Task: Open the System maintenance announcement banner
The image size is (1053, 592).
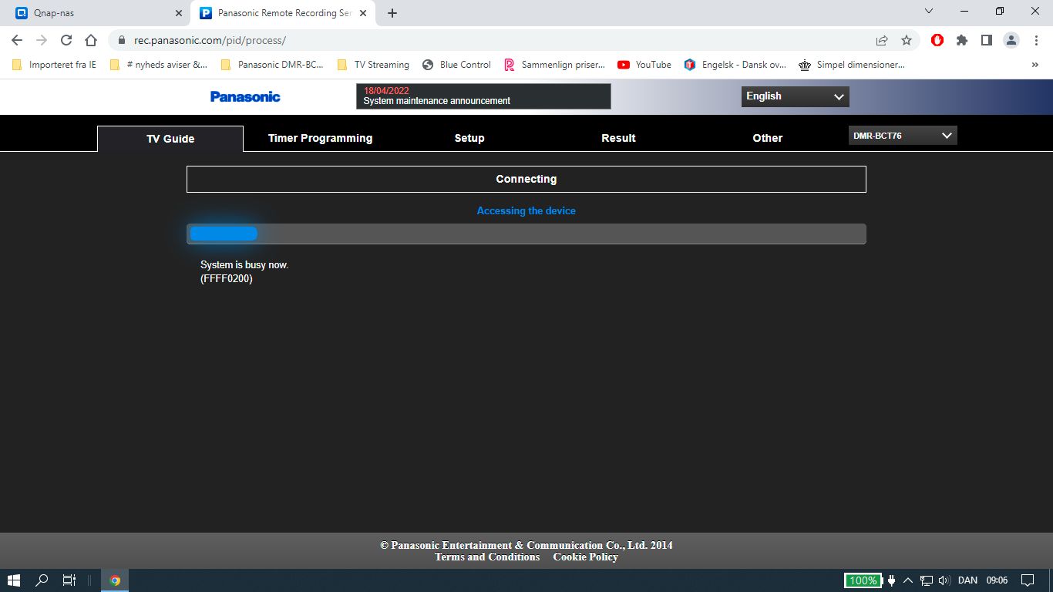Action: tap(483, 96)
